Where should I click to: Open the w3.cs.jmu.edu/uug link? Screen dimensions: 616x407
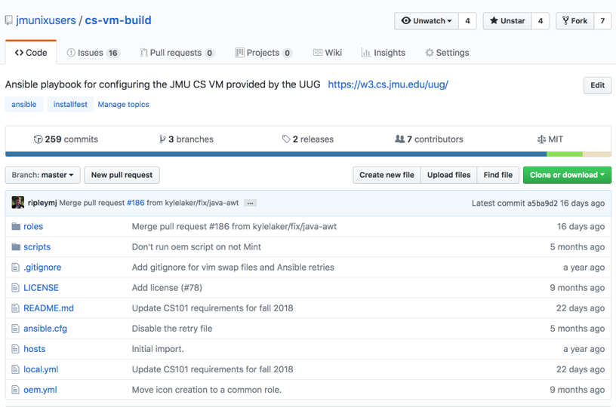pyautogui.click(x=388, y=84)
